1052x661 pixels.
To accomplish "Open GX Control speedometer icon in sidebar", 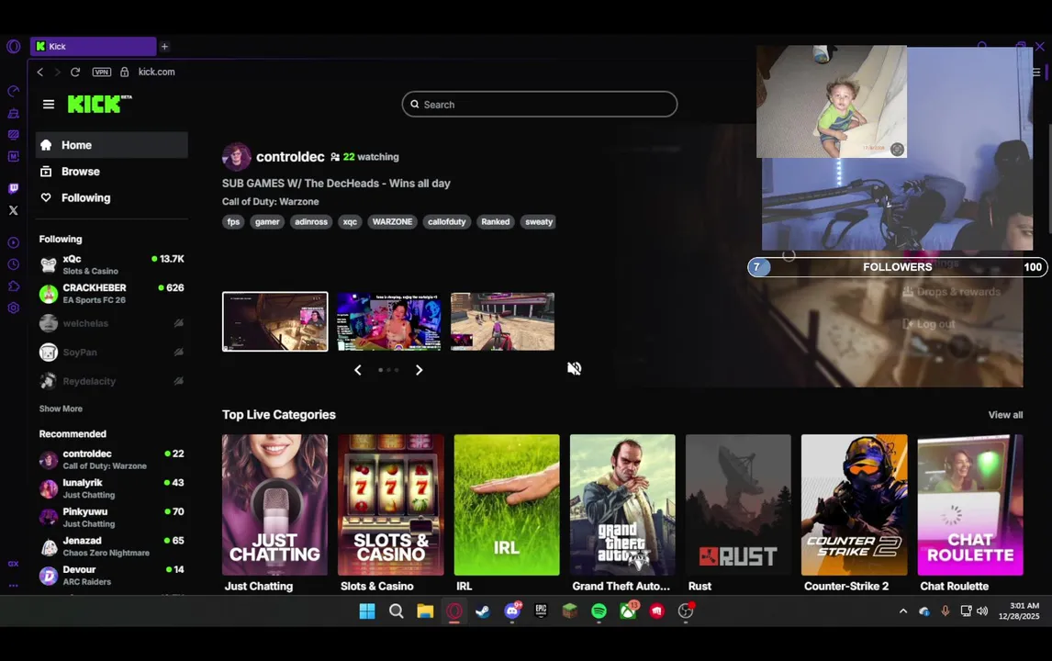I will [14, 91].
